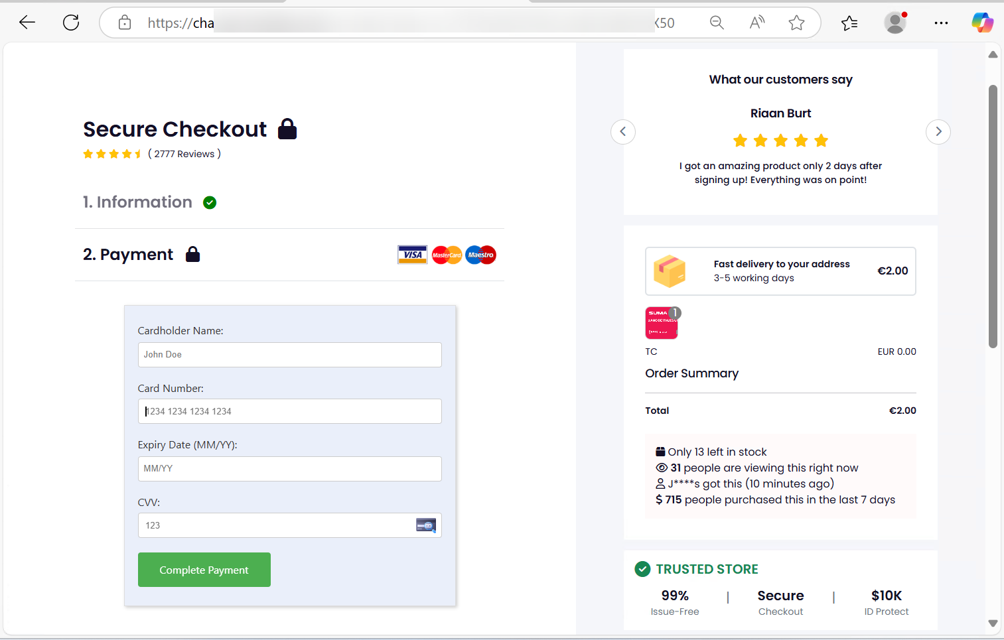Click the browser back arrow
The image size is (1004, 640).
pyautogui.click(x=27, y=23)
